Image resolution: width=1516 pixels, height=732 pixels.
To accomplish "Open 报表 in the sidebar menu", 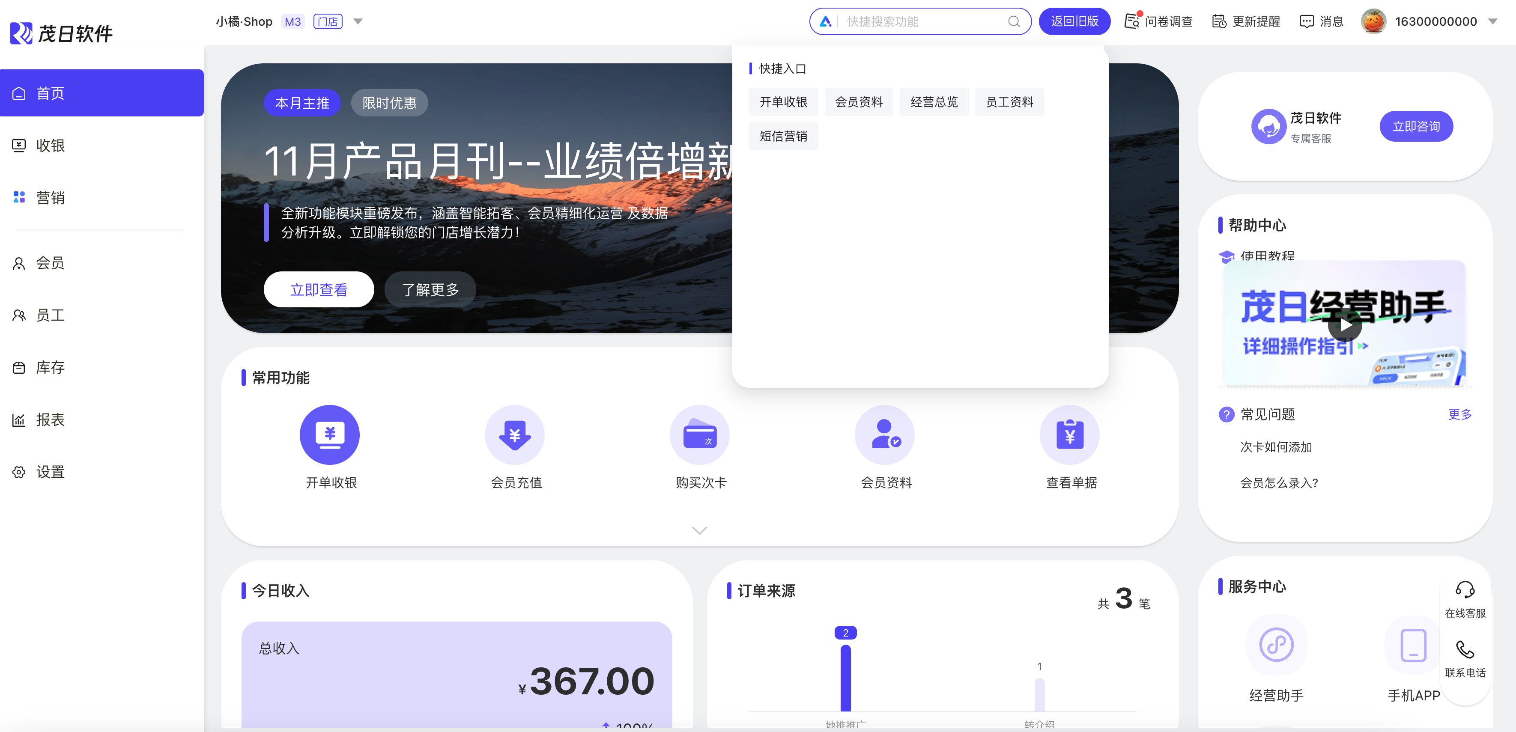I will pos(51,420).
